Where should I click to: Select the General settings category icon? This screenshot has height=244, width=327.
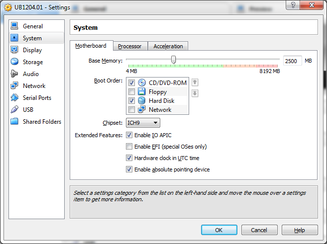pyautogui.click(x=14, y=26)
